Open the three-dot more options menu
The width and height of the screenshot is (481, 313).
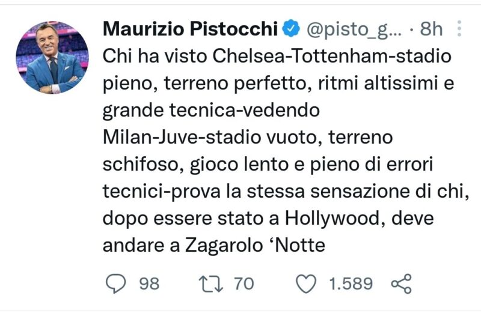click(459, 28)
